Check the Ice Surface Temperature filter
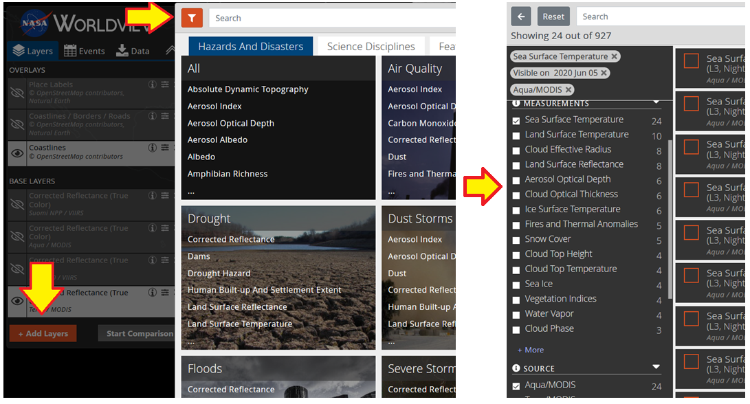The height and width of the screenshot is (404, 750). pos(516,210)
